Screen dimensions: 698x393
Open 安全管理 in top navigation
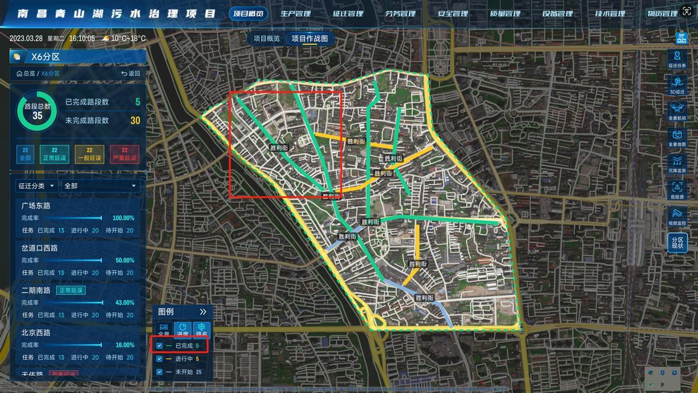pyautogui.click(x=453, y=13)
